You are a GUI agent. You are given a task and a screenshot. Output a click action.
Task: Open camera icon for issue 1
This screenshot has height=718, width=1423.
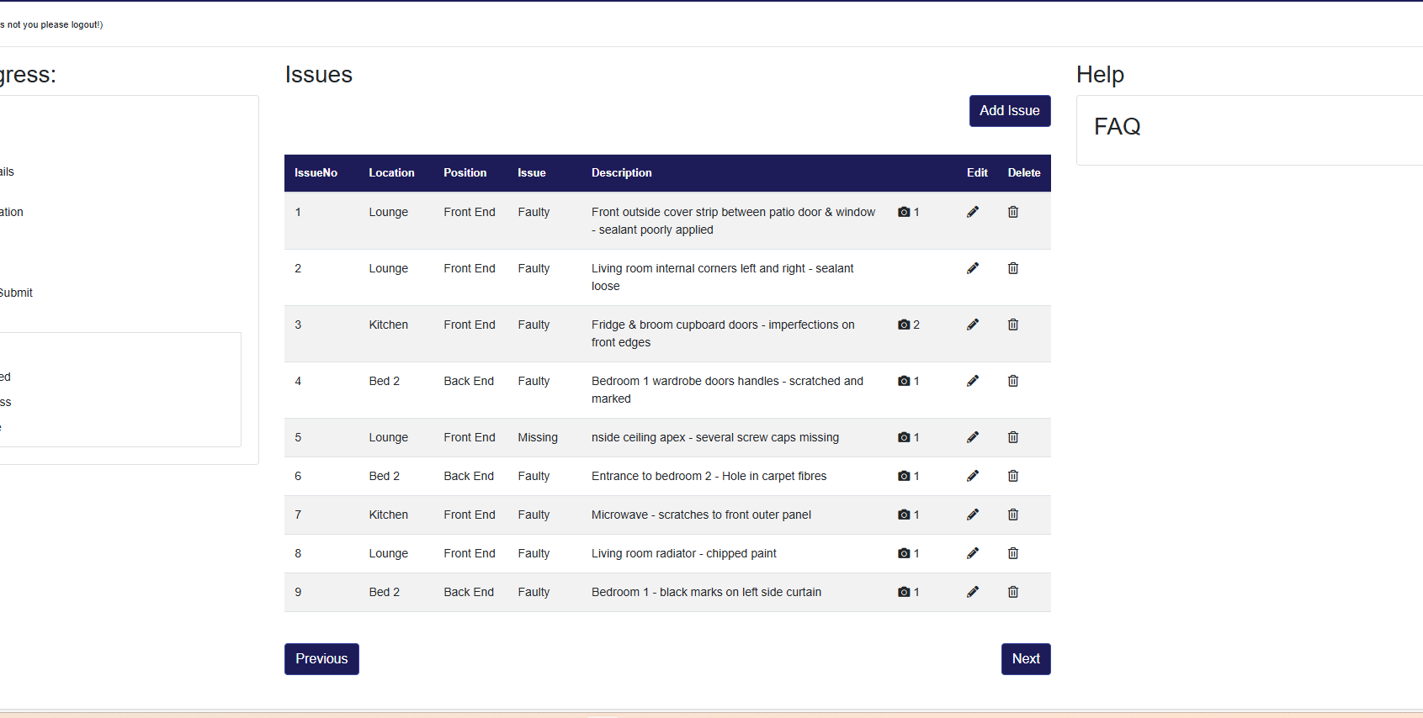click(x=905, y=212)
